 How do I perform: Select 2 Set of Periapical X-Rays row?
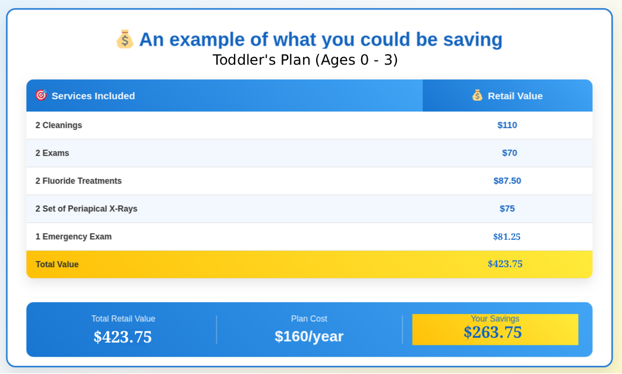[x=86, y=209]
